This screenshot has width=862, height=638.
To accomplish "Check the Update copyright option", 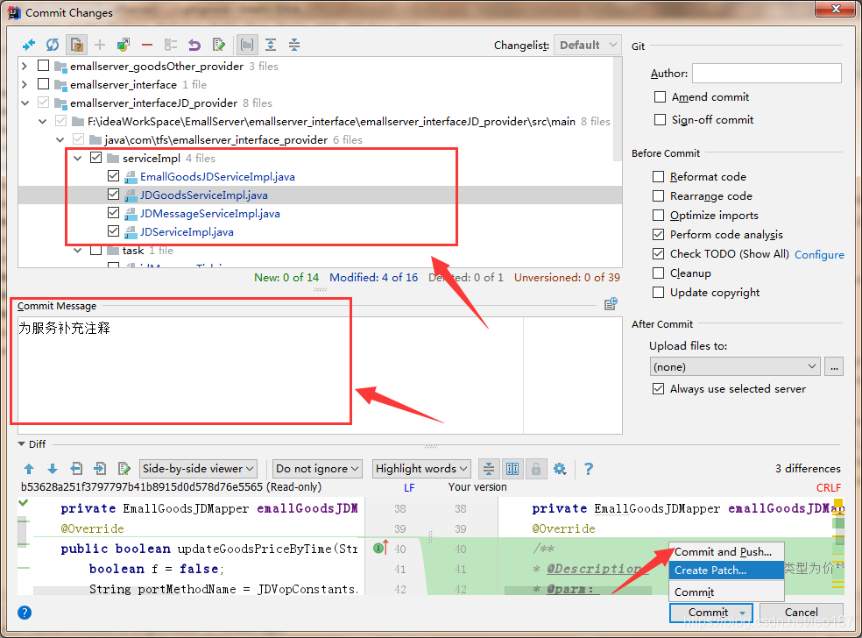I will pos(658,292).
